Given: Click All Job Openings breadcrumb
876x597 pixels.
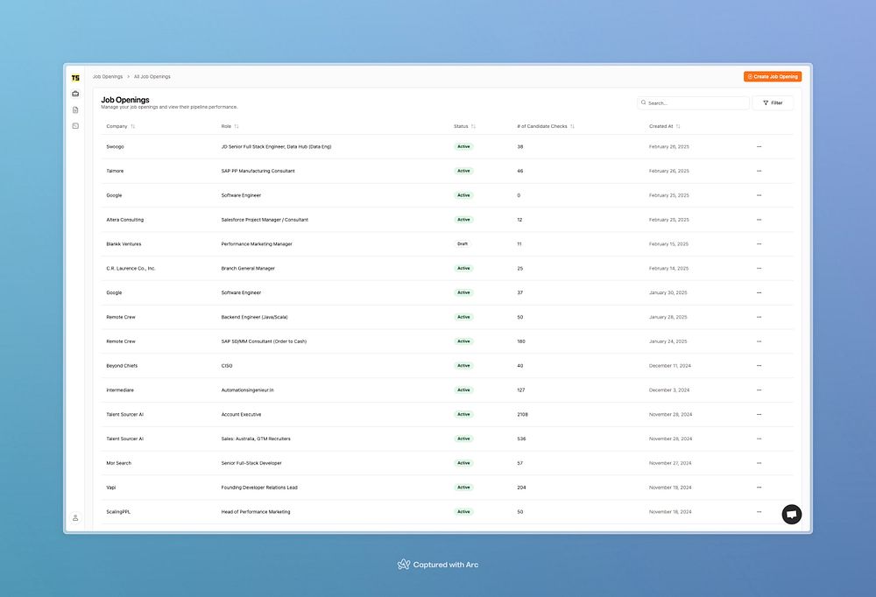Looking at the screenshot, I should pos(152,76).
